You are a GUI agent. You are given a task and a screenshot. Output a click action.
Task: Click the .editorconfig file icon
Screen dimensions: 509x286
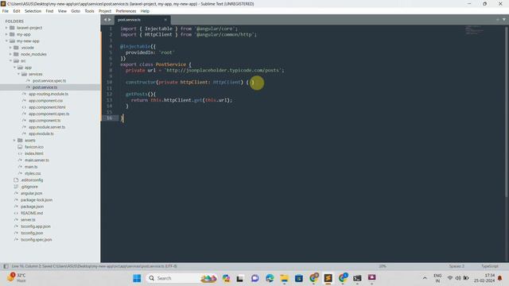point(16,180)
